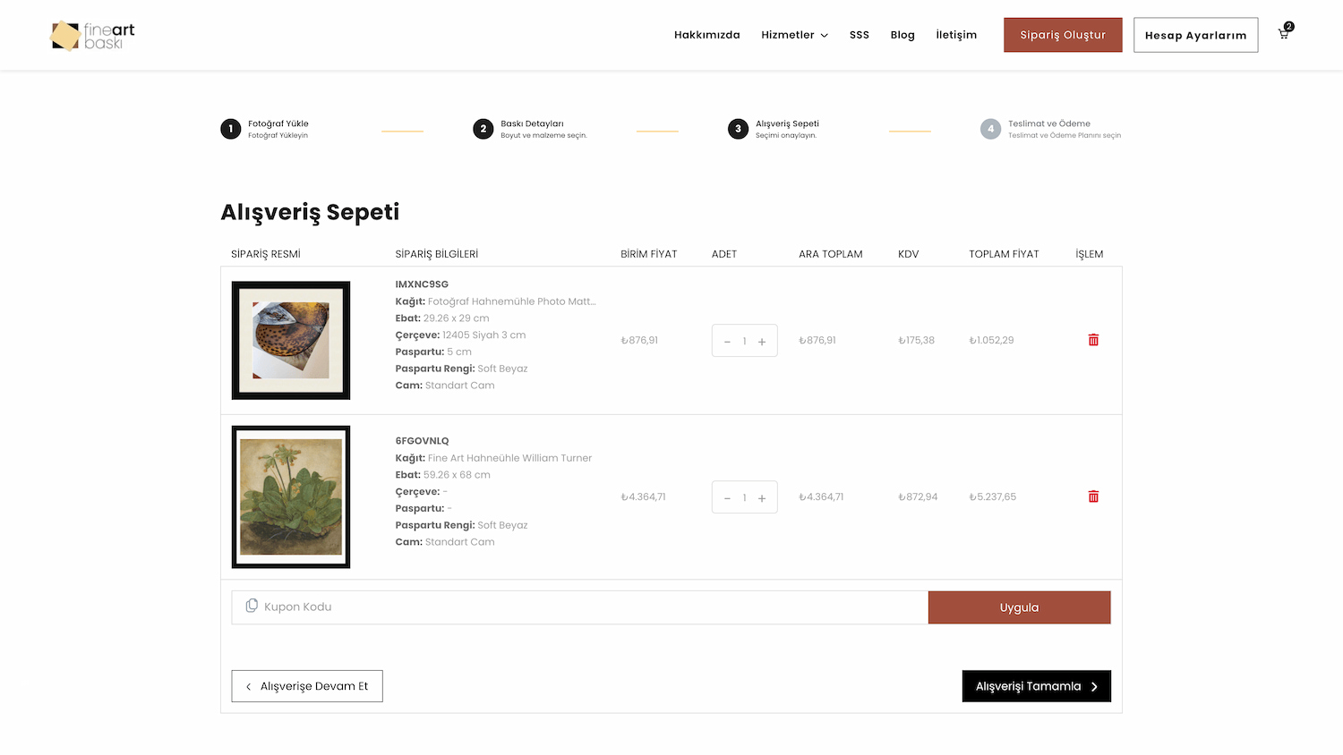Image resolution: width=1343 pixels, height=755 pixels.
Task: Complete checkout with Alışverişi Tamamla
Action: tap(1036, 686)
